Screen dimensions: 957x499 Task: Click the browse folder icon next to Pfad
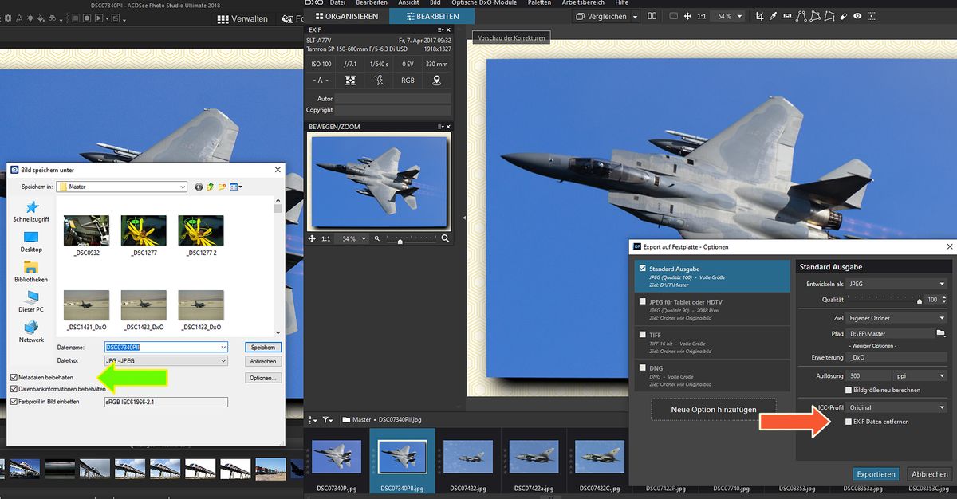coord(940,333)
